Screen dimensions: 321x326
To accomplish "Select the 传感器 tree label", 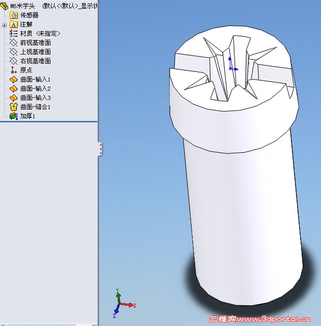I will 30,15.
